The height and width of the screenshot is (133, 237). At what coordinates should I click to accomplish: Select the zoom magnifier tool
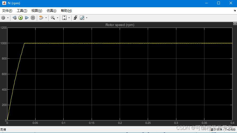53,18
